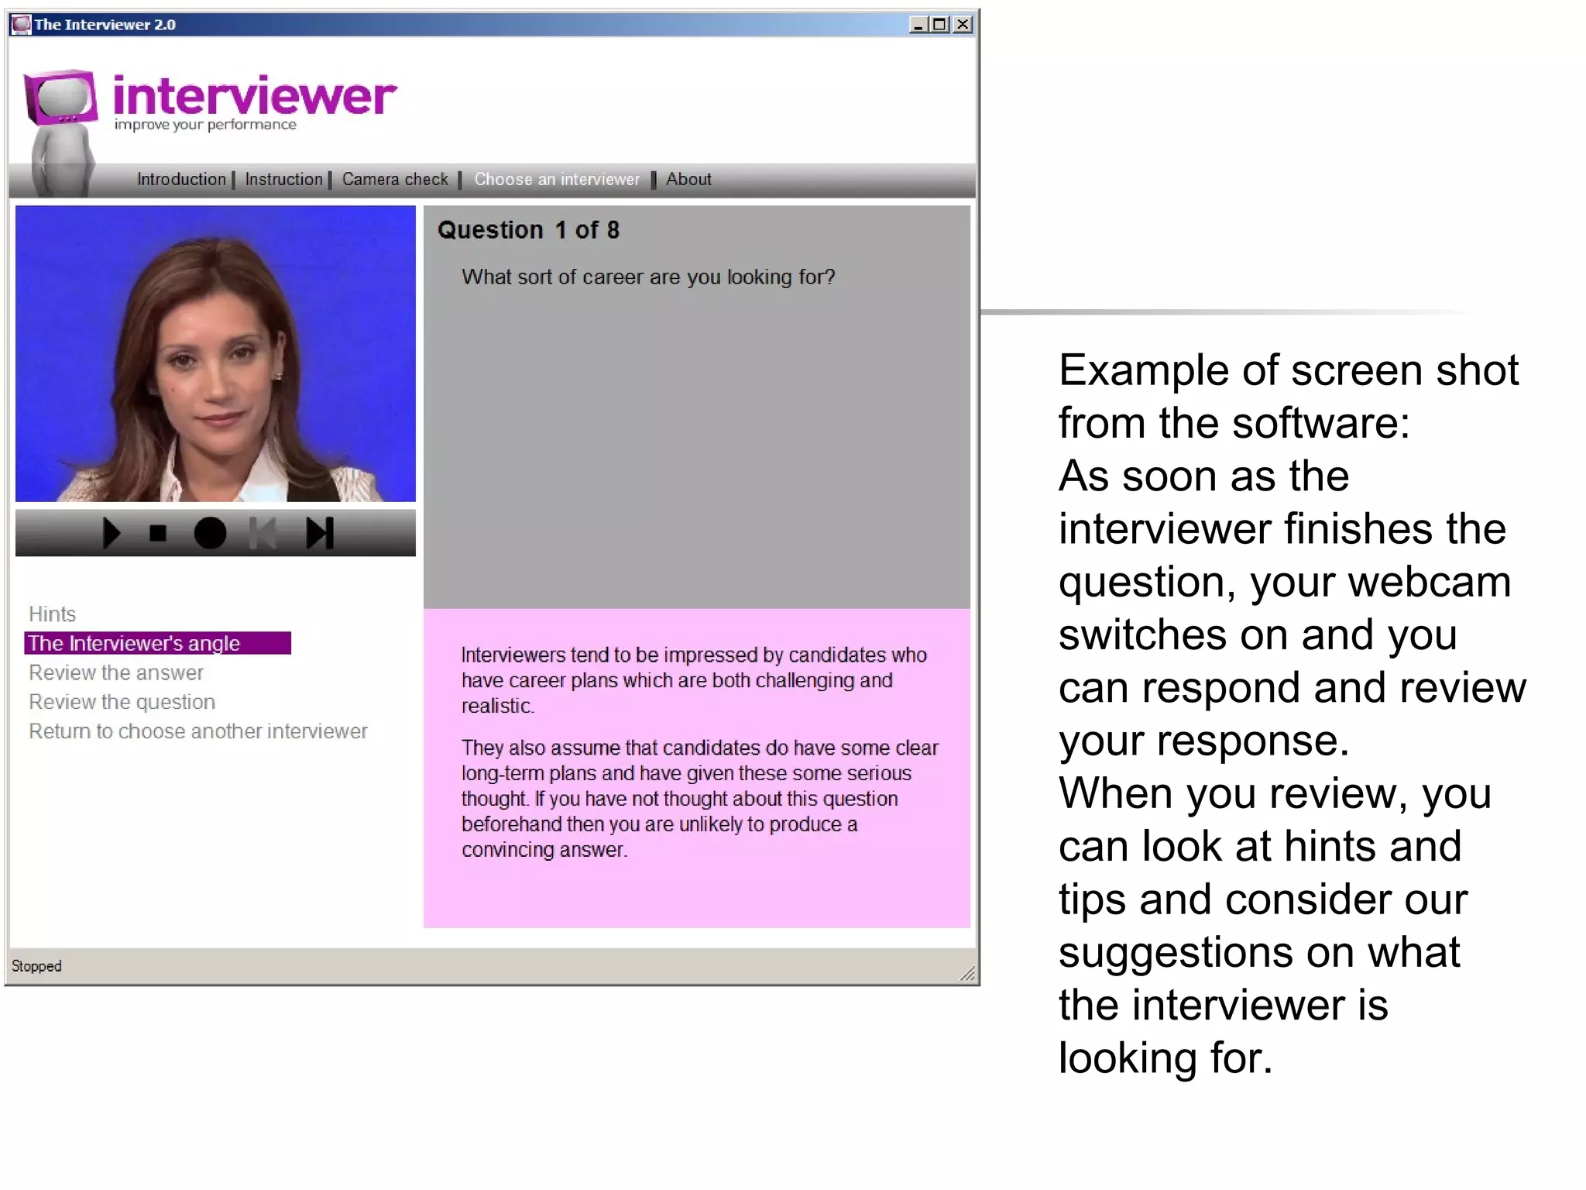Select The Interviewer's angle option
The image size is (1586, 1190).
coord(158,643)
